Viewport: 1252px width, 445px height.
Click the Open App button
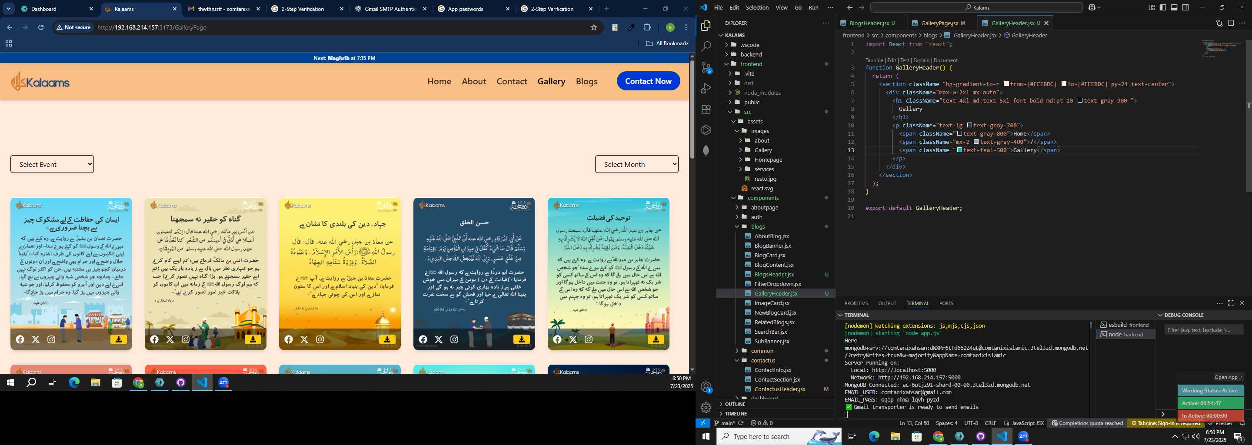coord(1228,378)
